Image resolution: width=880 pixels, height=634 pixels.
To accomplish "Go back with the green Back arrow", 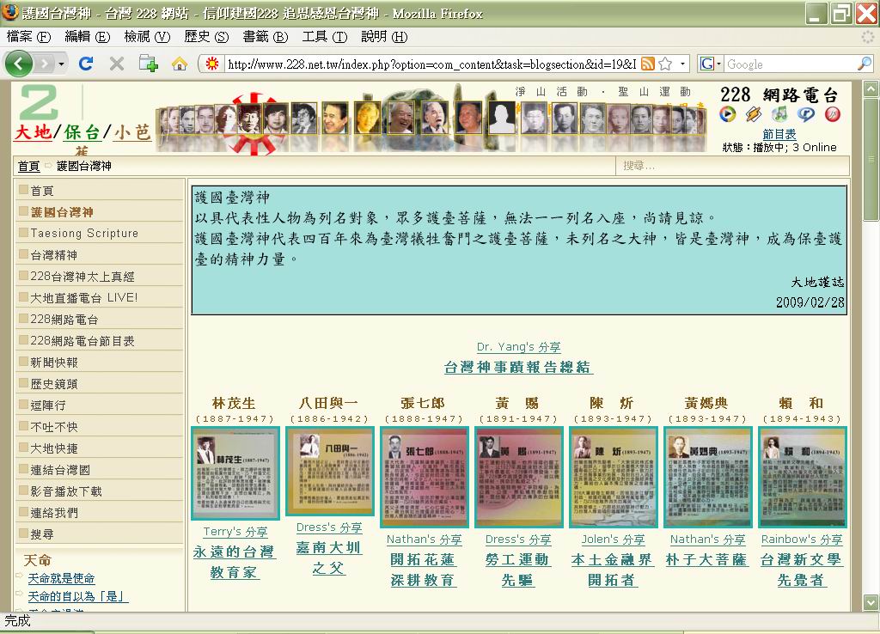I will point(19,64).
